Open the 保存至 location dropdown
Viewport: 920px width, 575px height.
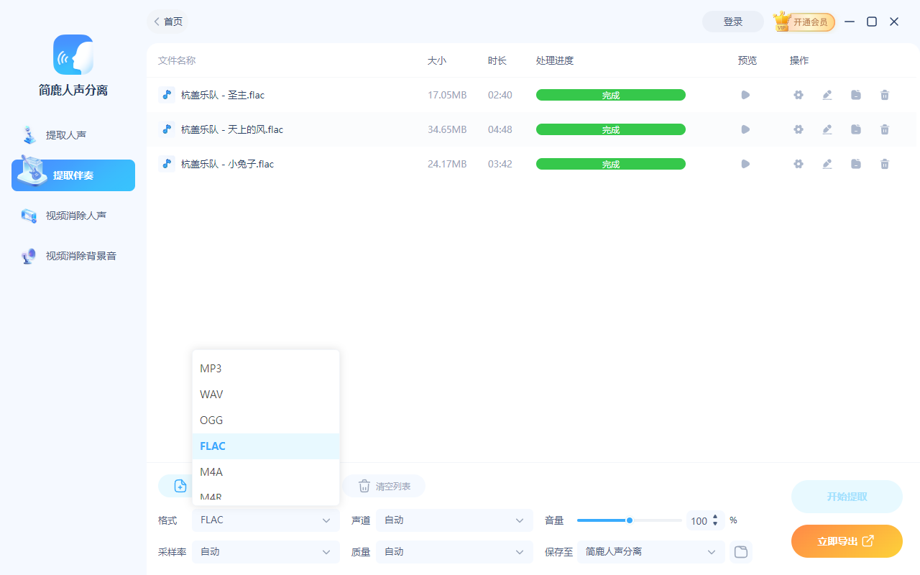coord(650,552)
